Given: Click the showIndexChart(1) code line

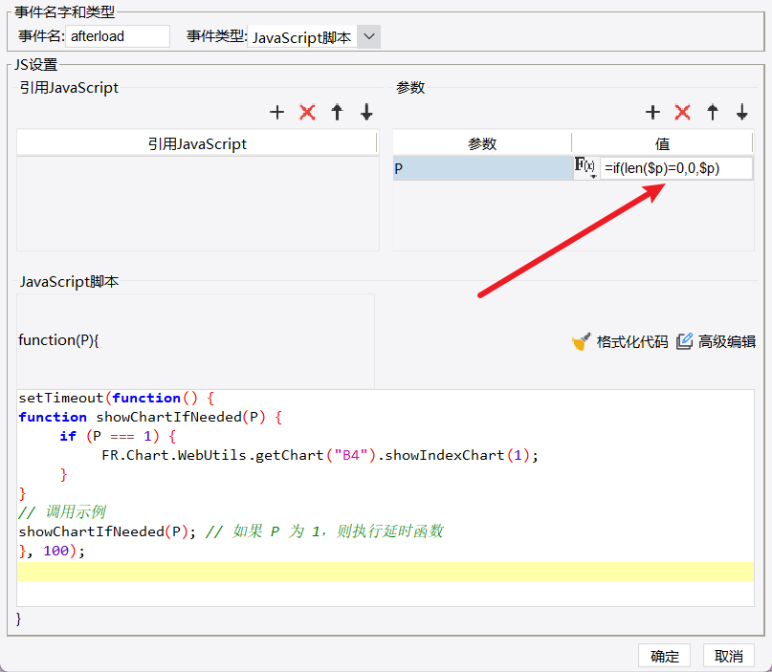Looking at the screenshot, I should (320, 455).
